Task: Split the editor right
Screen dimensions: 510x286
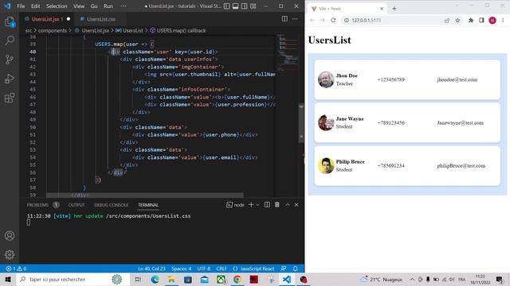Action: (x=284, y=19)
